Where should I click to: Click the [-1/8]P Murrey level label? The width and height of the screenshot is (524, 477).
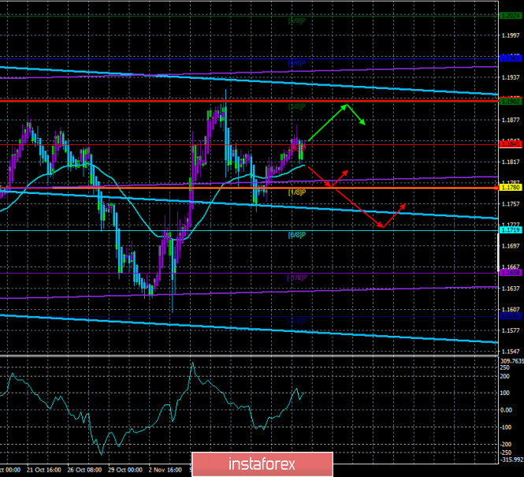[x=297, y=278]
